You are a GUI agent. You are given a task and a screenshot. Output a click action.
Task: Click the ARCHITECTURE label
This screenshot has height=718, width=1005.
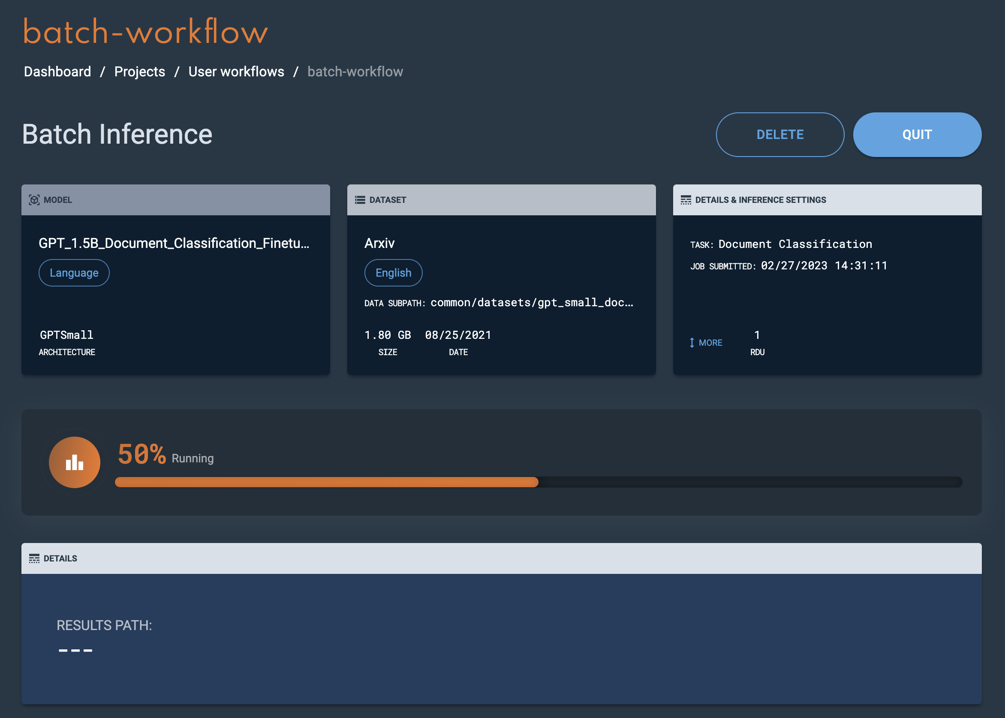pyautogui.click(x=67, y=352)
